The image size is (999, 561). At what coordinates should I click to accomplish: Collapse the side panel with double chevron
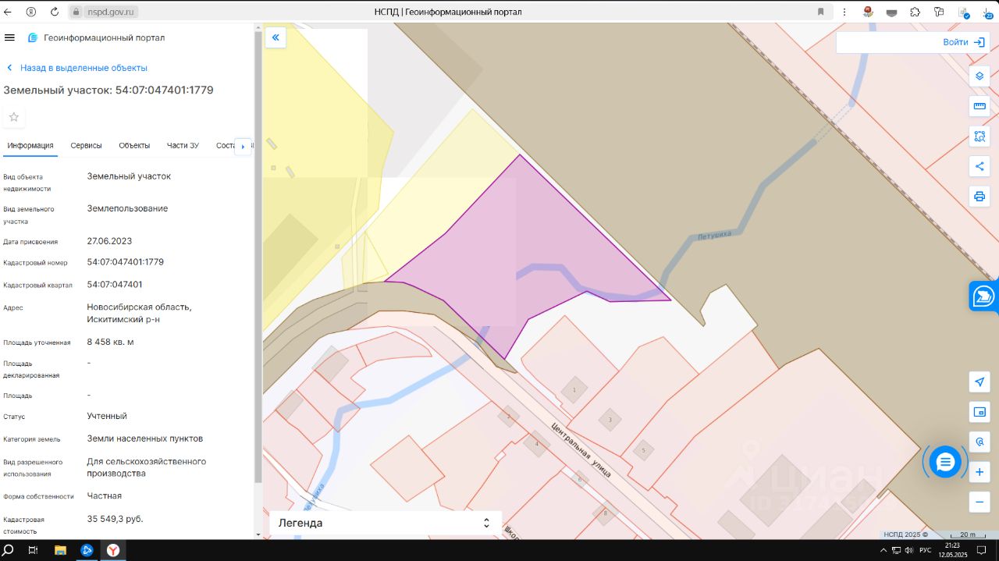point(276,37)
